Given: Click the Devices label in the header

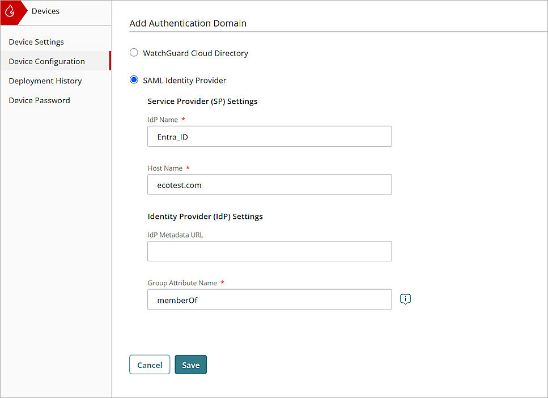Looking at the screenshot, I should point(45,11).
